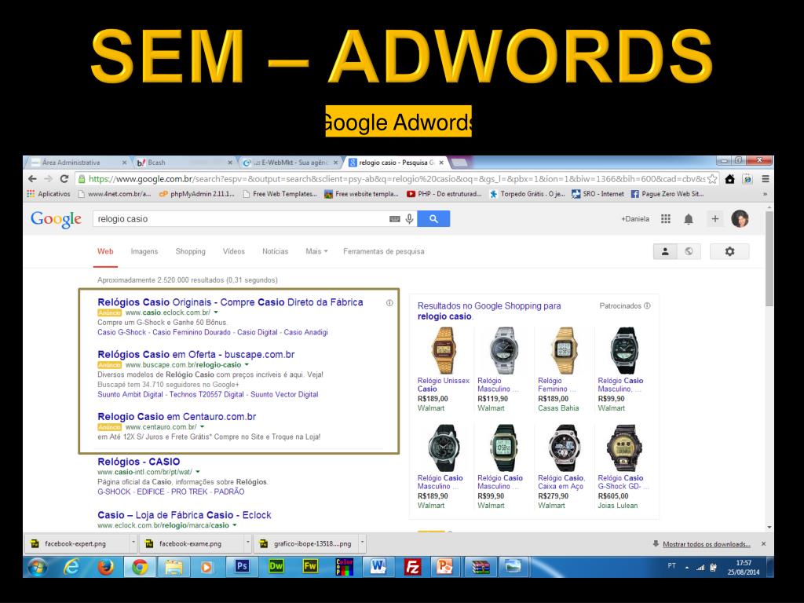This screenshot has width=804, height=603.
Task: Click Mostrar todos os downloads link
Action: click(706, 544)
